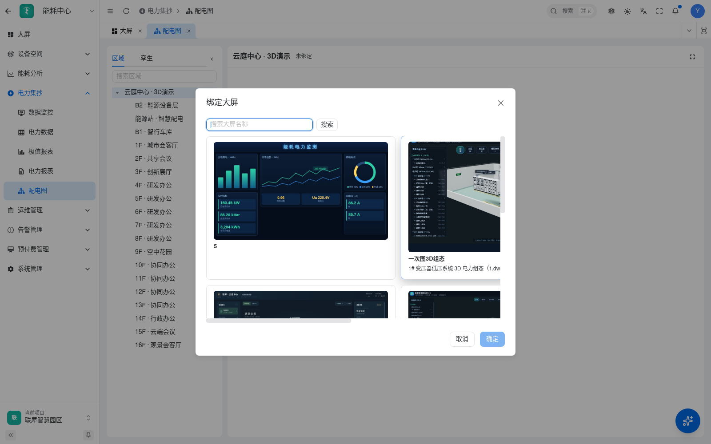Collapse the 云庭中心 · 3D演示 tree node
Screen dimensions: 711x444
117,92
